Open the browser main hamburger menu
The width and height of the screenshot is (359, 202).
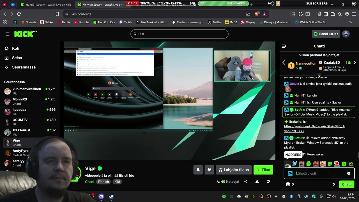click(x=354, y=14)
